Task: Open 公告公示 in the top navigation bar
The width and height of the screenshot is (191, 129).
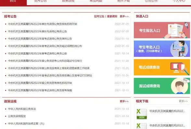Action: click(151, 1)
